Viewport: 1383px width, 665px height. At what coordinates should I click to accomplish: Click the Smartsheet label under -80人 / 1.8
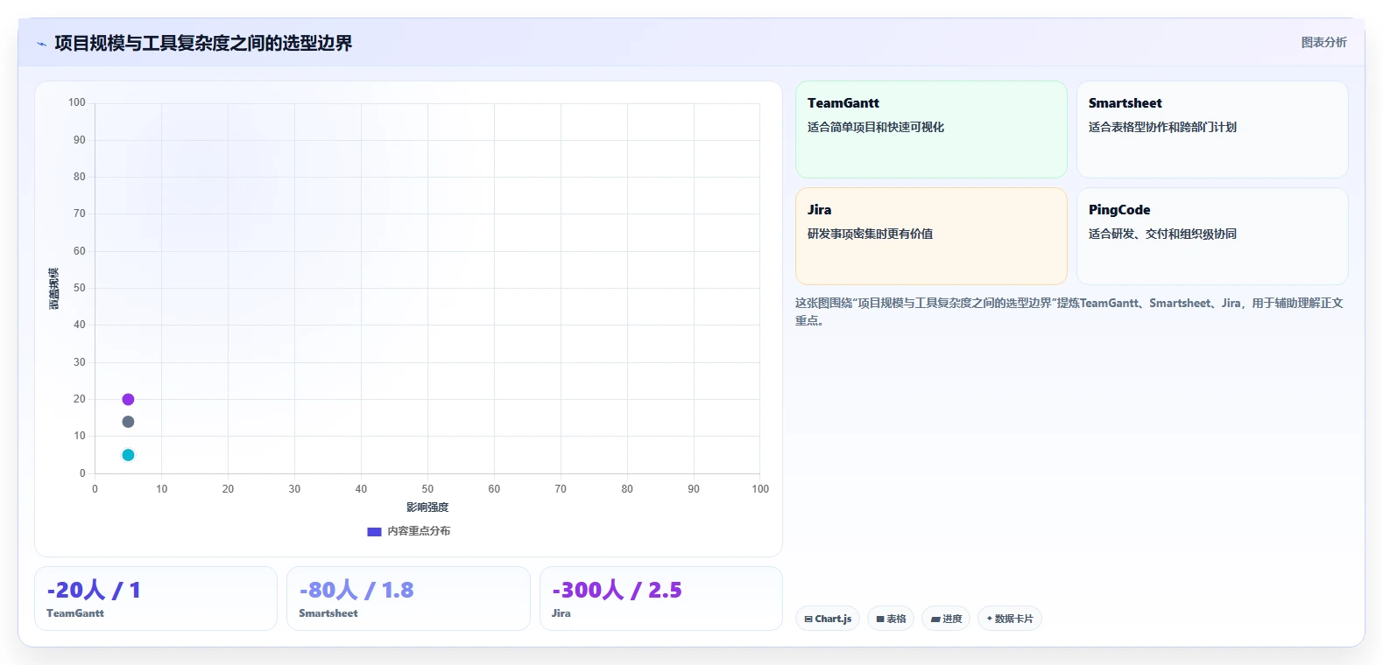tap(328, 613)
